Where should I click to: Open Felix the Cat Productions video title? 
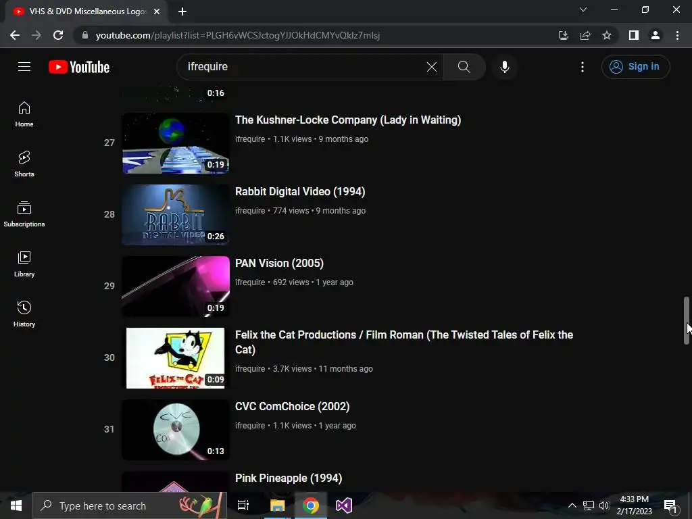pos(404,342)
